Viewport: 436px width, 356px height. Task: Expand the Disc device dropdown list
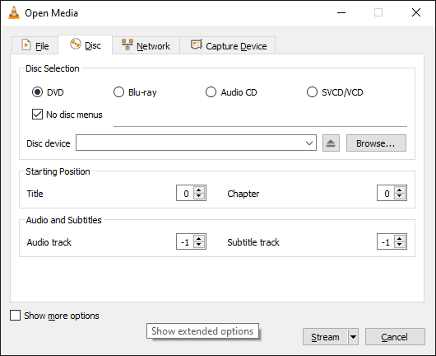[309, 143]
